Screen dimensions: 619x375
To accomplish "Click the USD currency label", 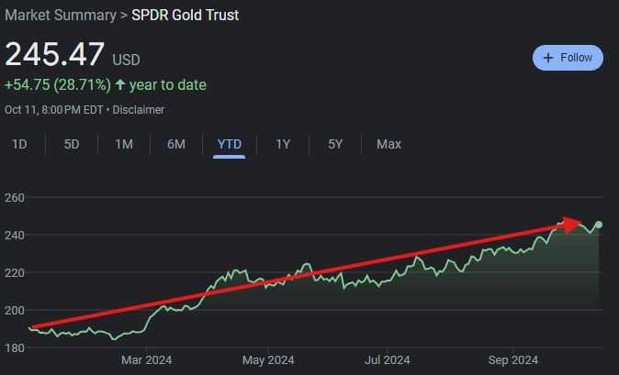I will point(127,60).
